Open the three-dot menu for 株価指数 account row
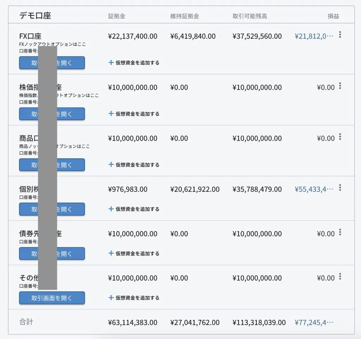Viewport: 361px width, 339px height. [x=340, y=86]
